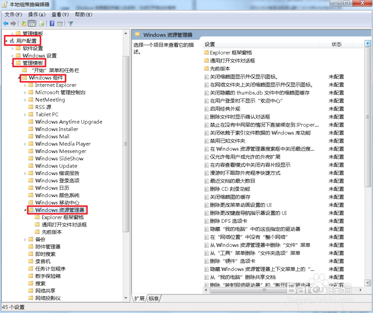The width and height of the screenshot is (373, 313).
Task: Click the folder icon of 数字保险箱
Action: click(x=31, y=276)
